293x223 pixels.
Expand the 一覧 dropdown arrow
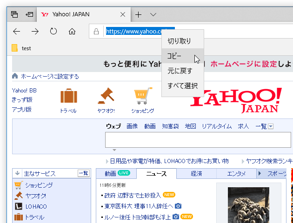point(271,126)
